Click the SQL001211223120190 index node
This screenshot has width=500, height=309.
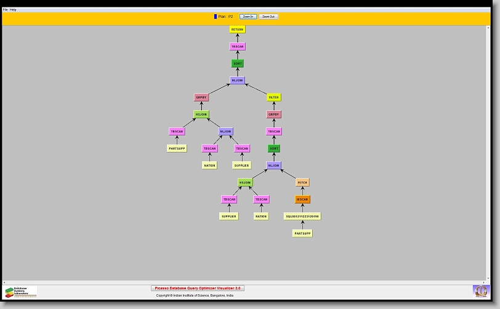(302, 217)
